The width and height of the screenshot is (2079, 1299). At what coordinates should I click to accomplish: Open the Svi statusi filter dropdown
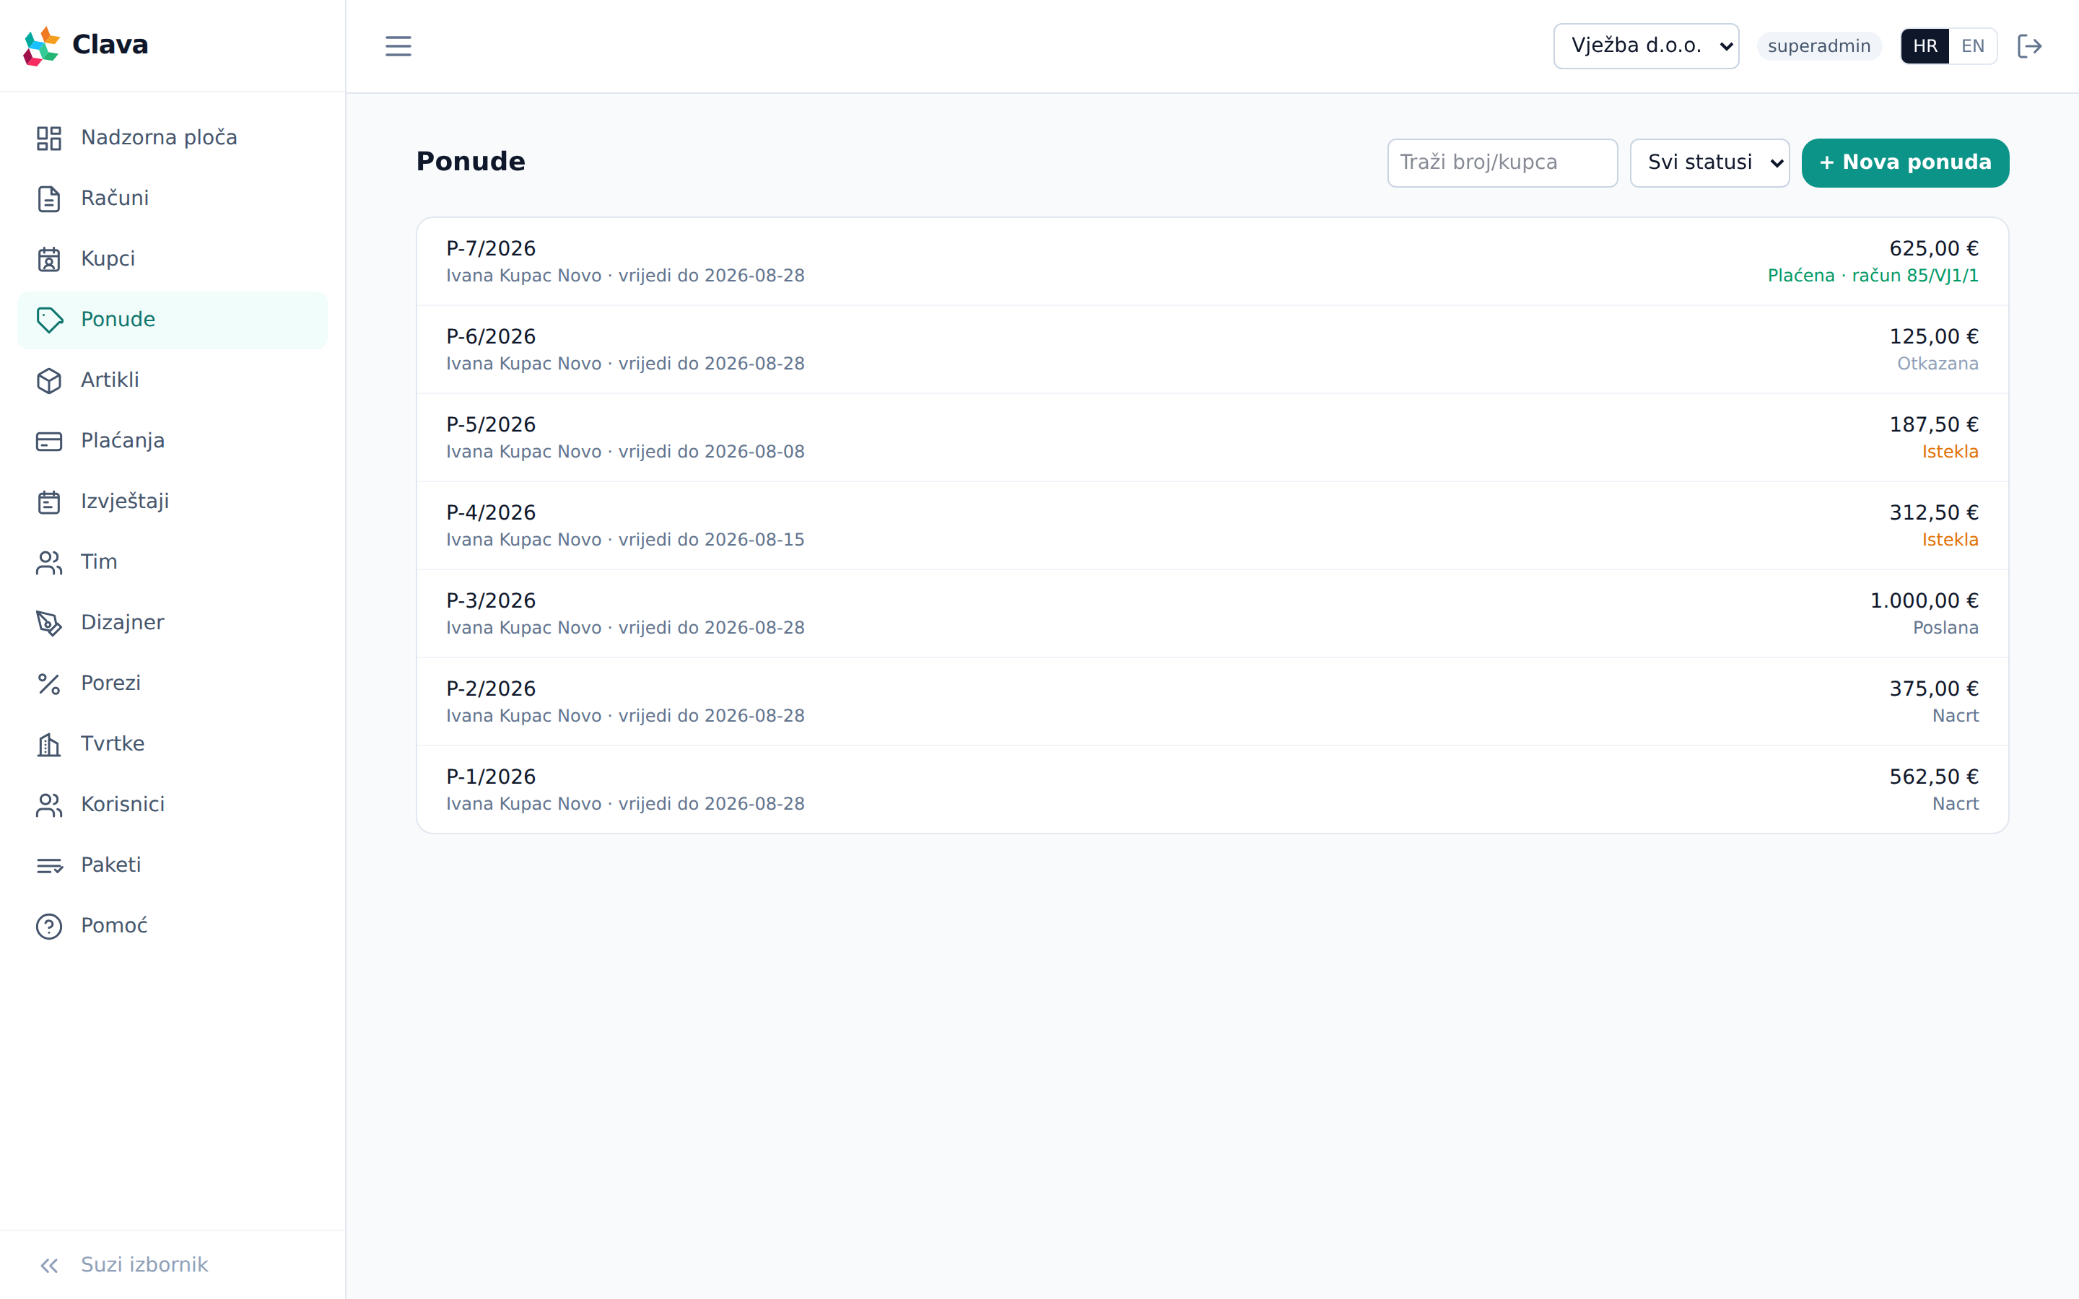1709,162
